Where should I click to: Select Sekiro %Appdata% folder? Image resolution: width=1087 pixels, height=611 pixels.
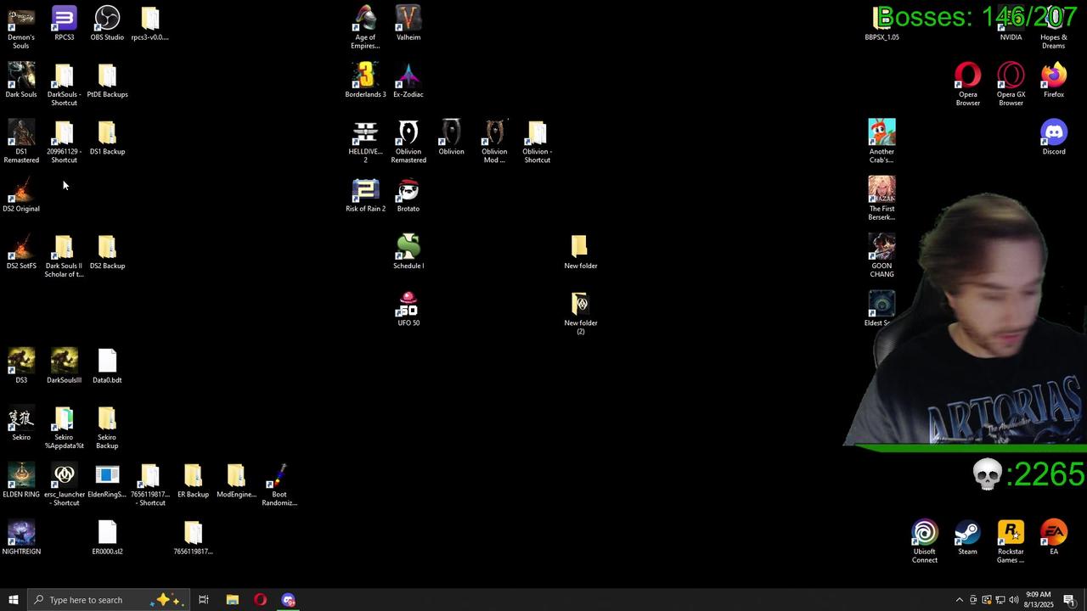pyautogui.click(x=64, y=428)
